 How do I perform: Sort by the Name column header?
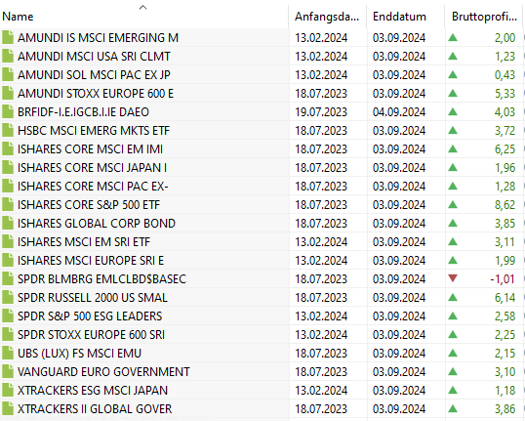(x=18, y=17)
